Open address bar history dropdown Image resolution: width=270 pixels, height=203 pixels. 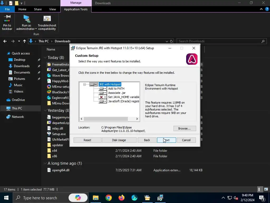pyautogui.click(x=167, y=41)
